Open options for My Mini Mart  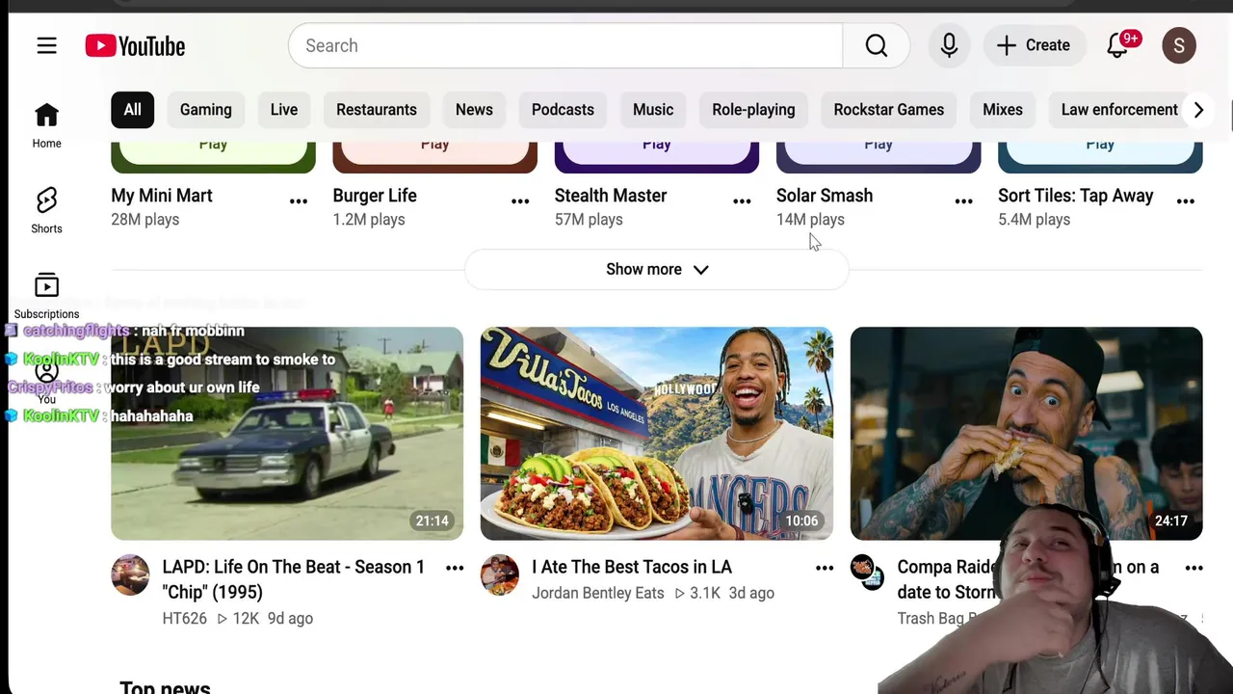(299, 201)
